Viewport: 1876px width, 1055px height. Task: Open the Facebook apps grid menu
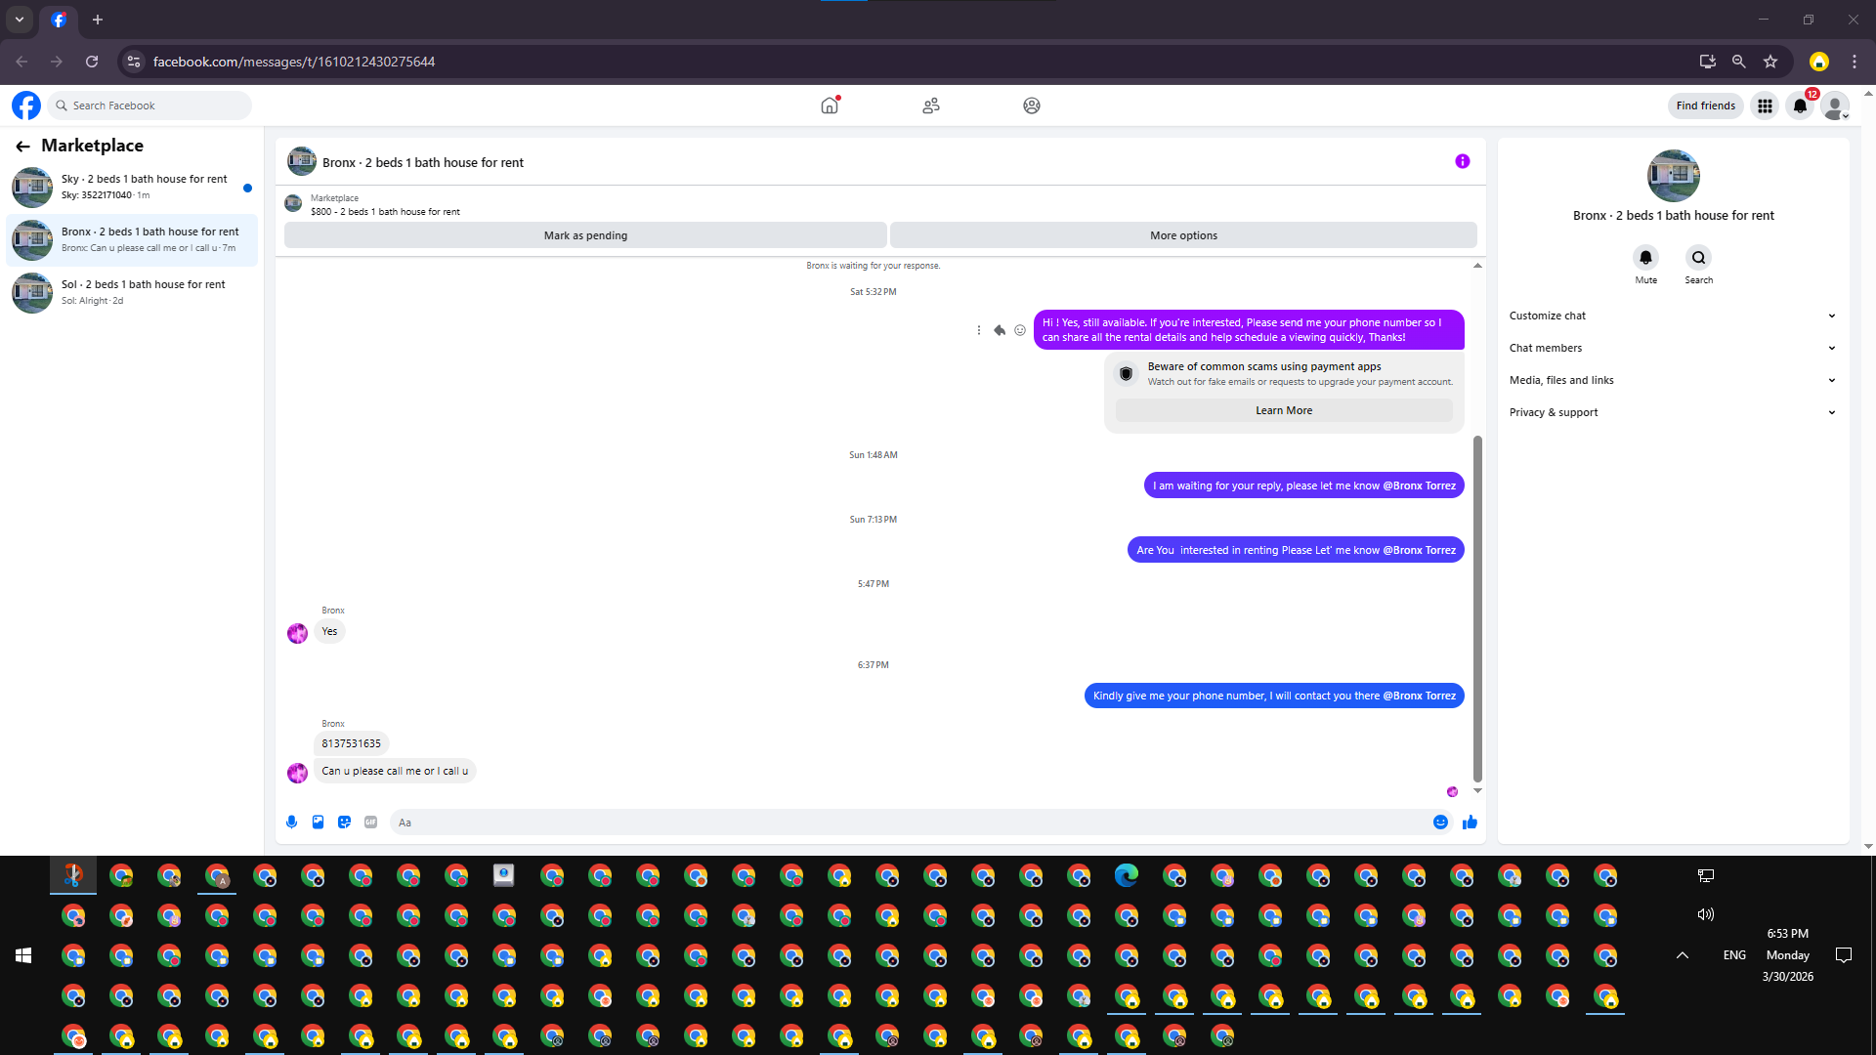click(1765, 105)
